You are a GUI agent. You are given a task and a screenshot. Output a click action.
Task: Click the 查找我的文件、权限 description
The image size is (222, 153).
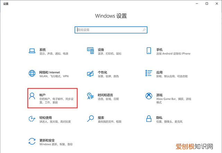click(110, 121)
